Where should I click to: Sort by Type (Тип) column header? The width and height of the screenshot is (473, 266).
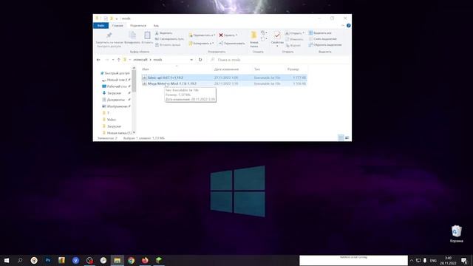click(257, 69)
